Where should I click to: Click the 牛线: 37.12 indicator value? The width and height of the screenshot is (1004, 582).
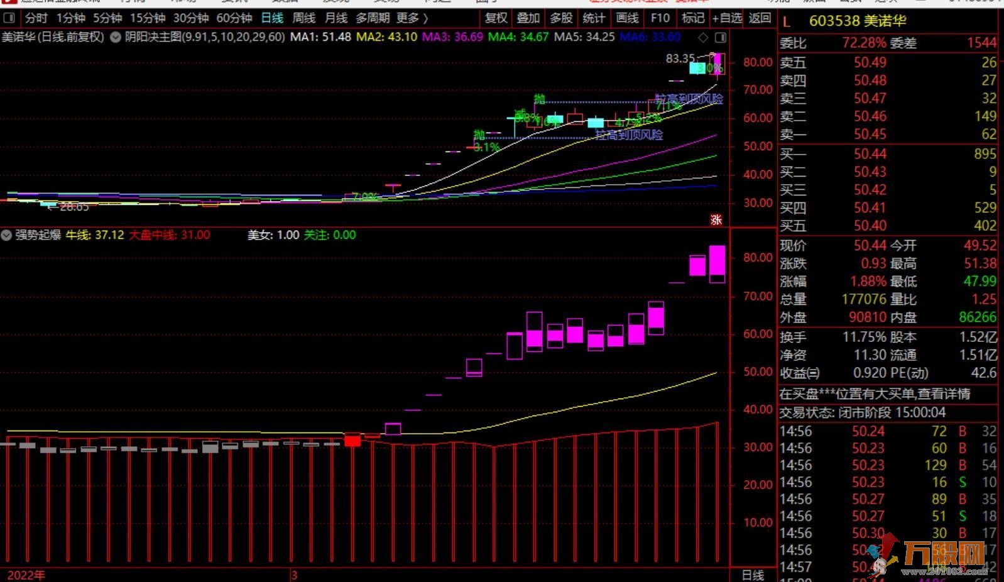[95, 235]
